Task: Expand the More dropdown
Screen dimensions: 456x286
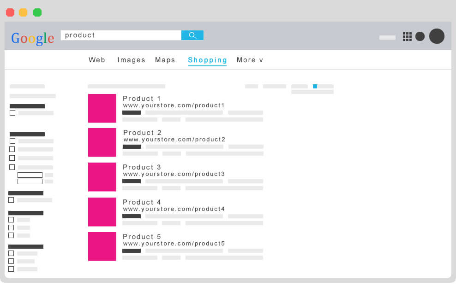Action: (250, 60)
